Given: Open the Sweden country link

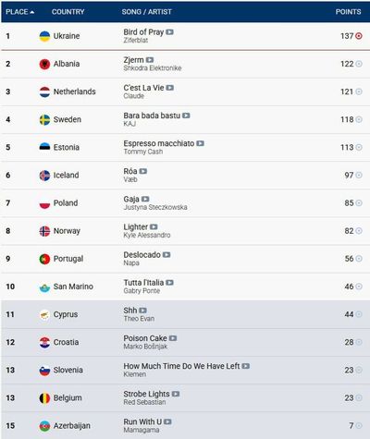Looking at the screenshot, I should 68,119.
